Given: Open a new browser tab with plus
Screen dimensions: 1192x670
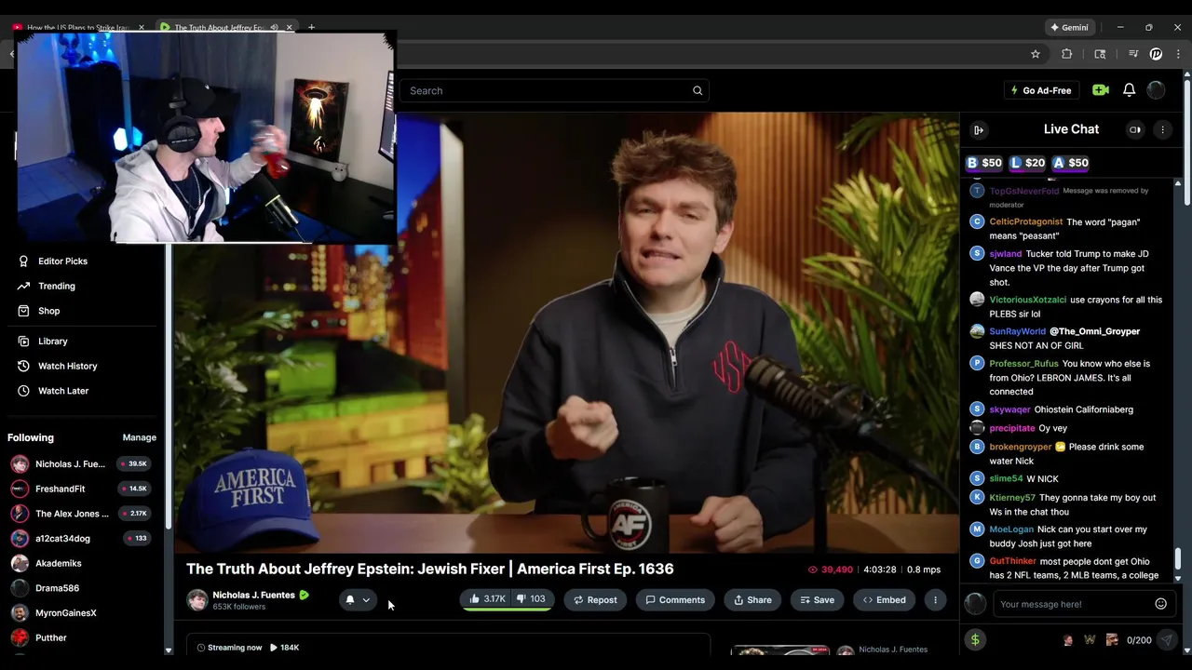Looking at the screenshot, I should [x=311, y=28].
